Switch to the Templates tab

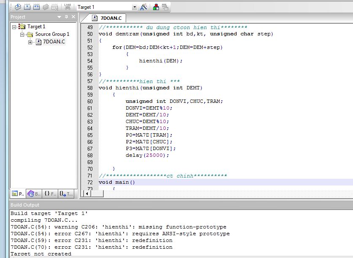pyautogui.click(x=66, y=194)
